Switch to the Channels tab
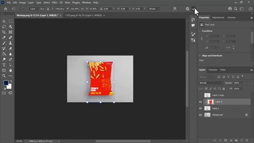 tap(213, 70)
